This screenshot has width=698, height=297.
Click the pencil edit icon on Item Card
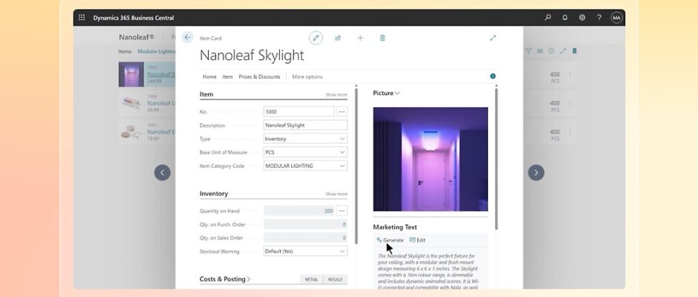pyautogui.click(x=316, y=38)
